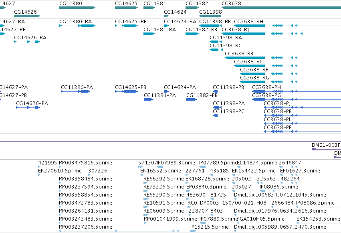Select protein CG11380-PA feature
Image resolution: width=341 pixels, height=233 pixels.
[75, 91]
